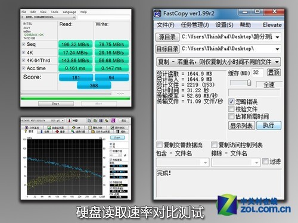Click the 显示列表 button
This screenshot has height=223, width=298.
241,125
